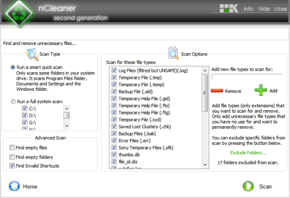Select Run a full system scan
The image size is (290, 198).
pyautogui.click(x=13, y=101)
